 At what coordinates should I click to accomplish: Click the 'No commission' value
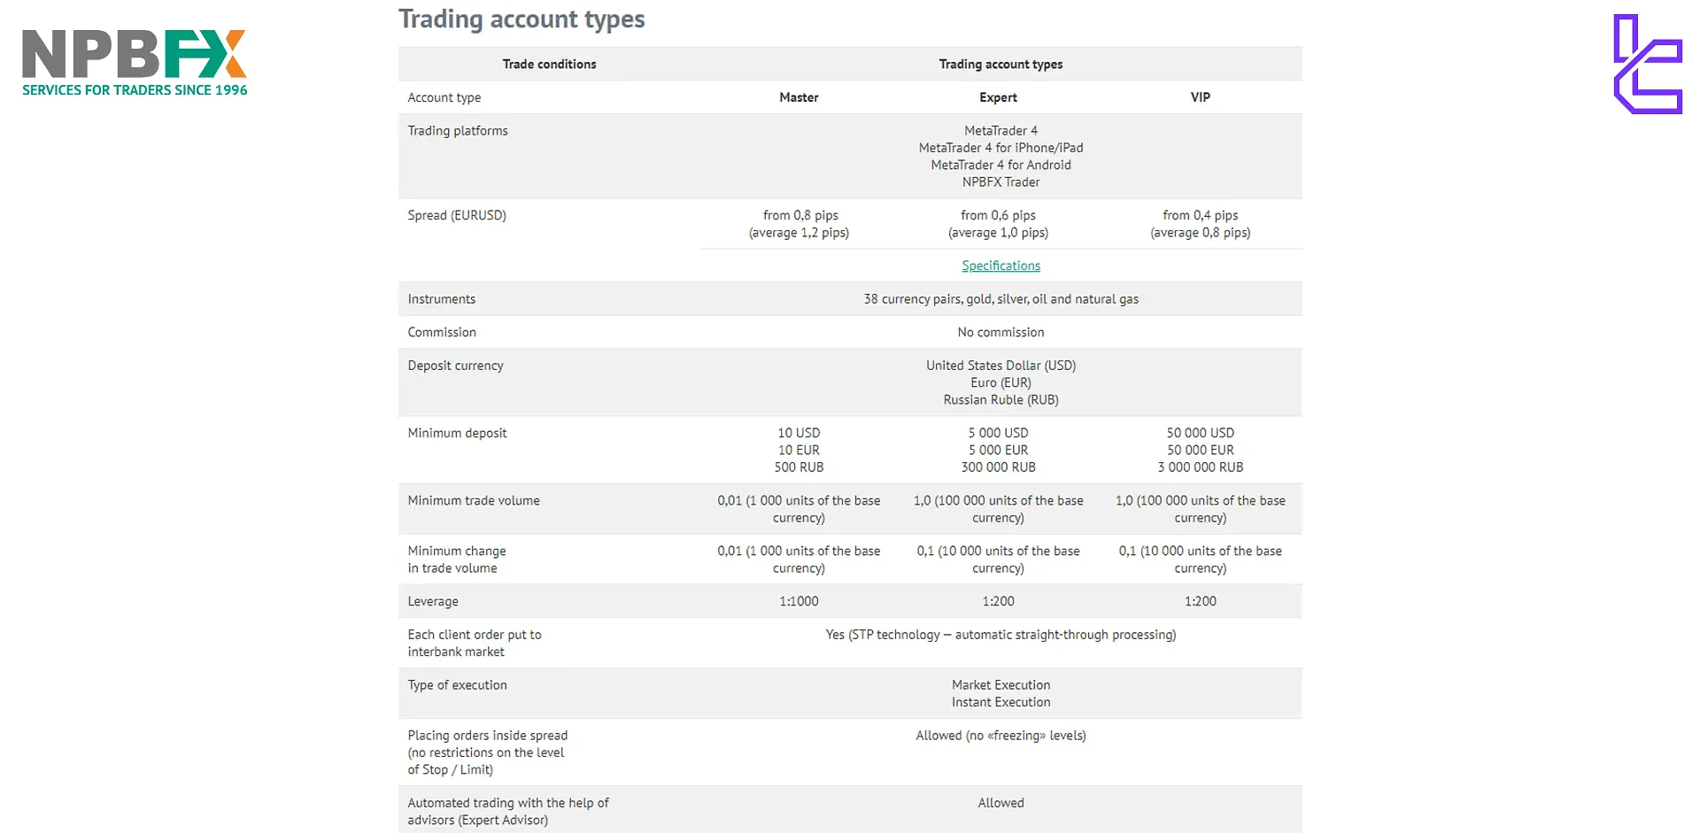[1001, 332]
